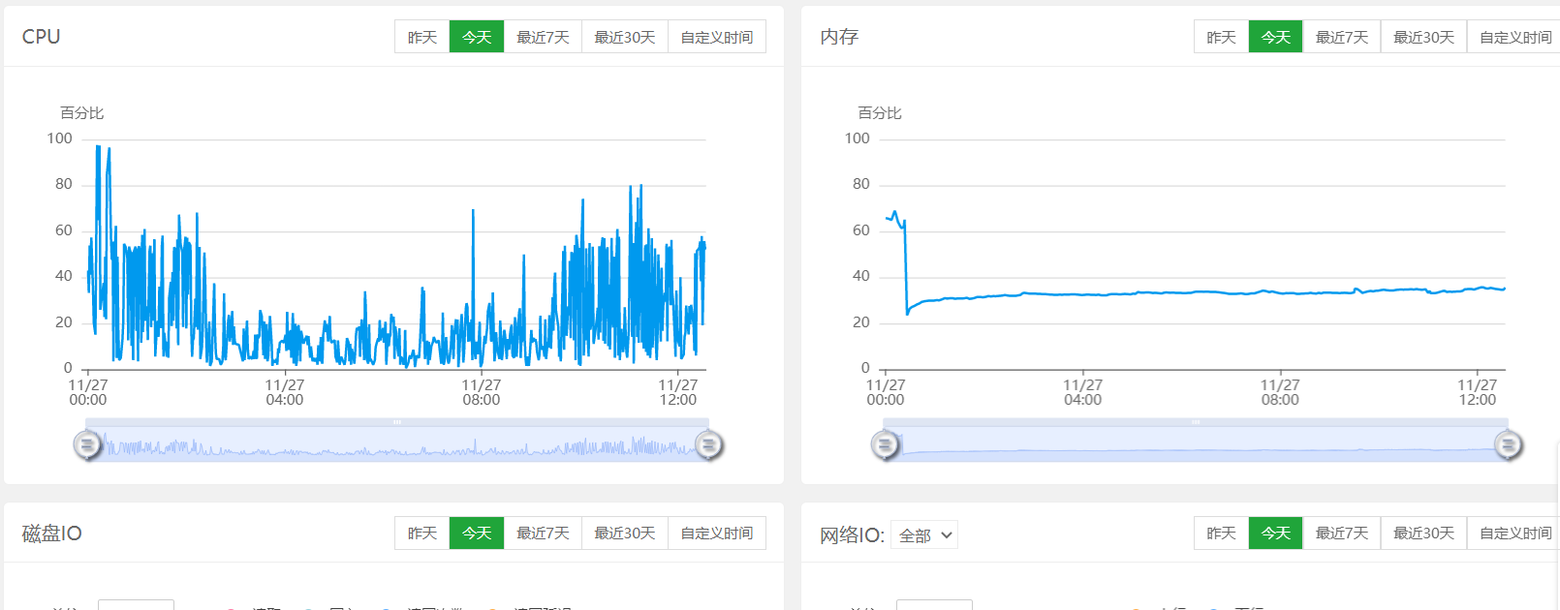
Task: Select 昨天 tab in CPU panel
Action: coord(422,37)
